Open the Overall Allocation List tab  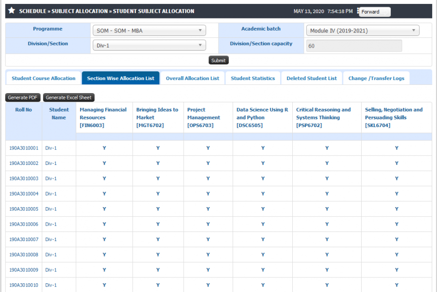(193, 78)
